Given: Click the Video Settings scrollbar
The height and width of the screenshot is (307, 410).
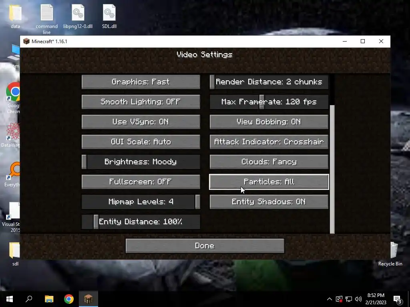Looking at the screenshot, I should (332, 169).
